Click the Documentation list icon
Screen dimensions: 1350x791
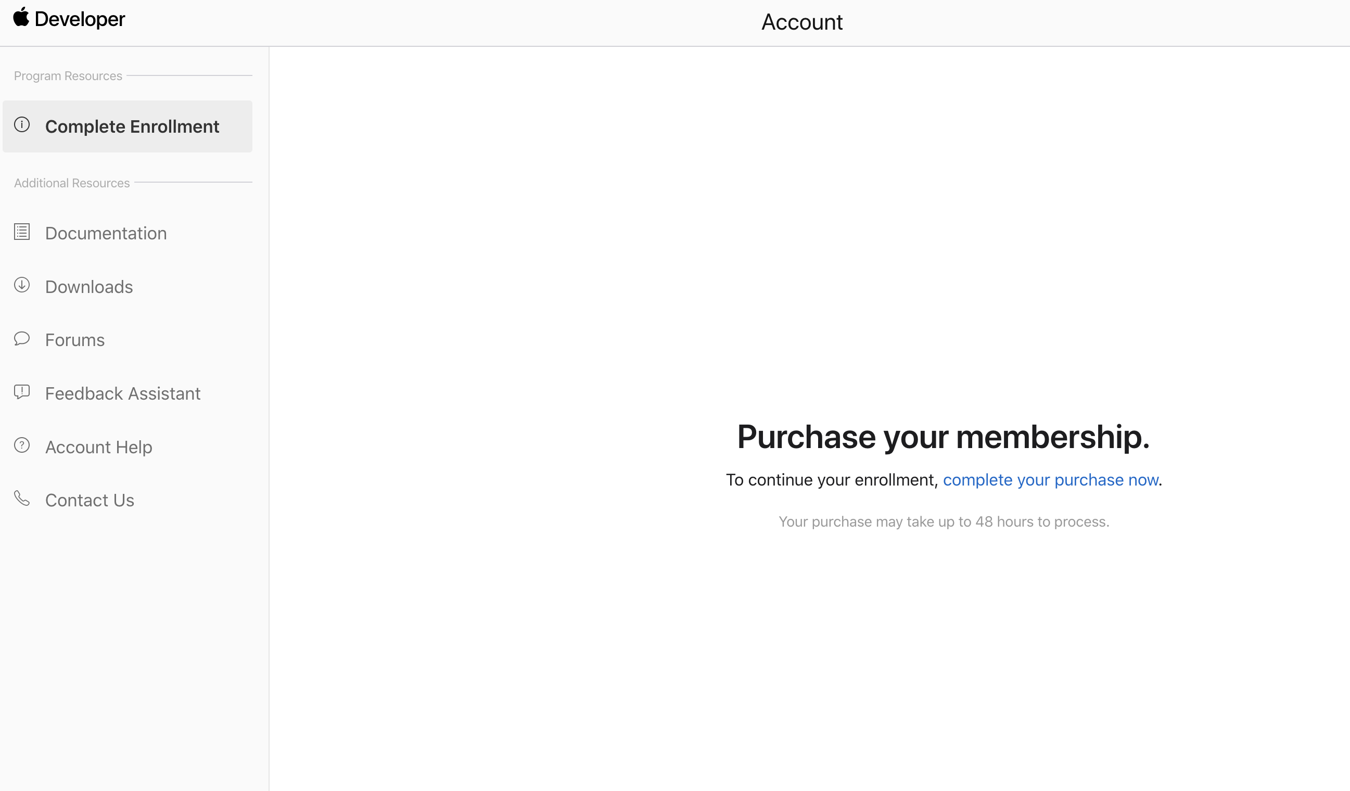pyautogui.click(x=22, y=232)
